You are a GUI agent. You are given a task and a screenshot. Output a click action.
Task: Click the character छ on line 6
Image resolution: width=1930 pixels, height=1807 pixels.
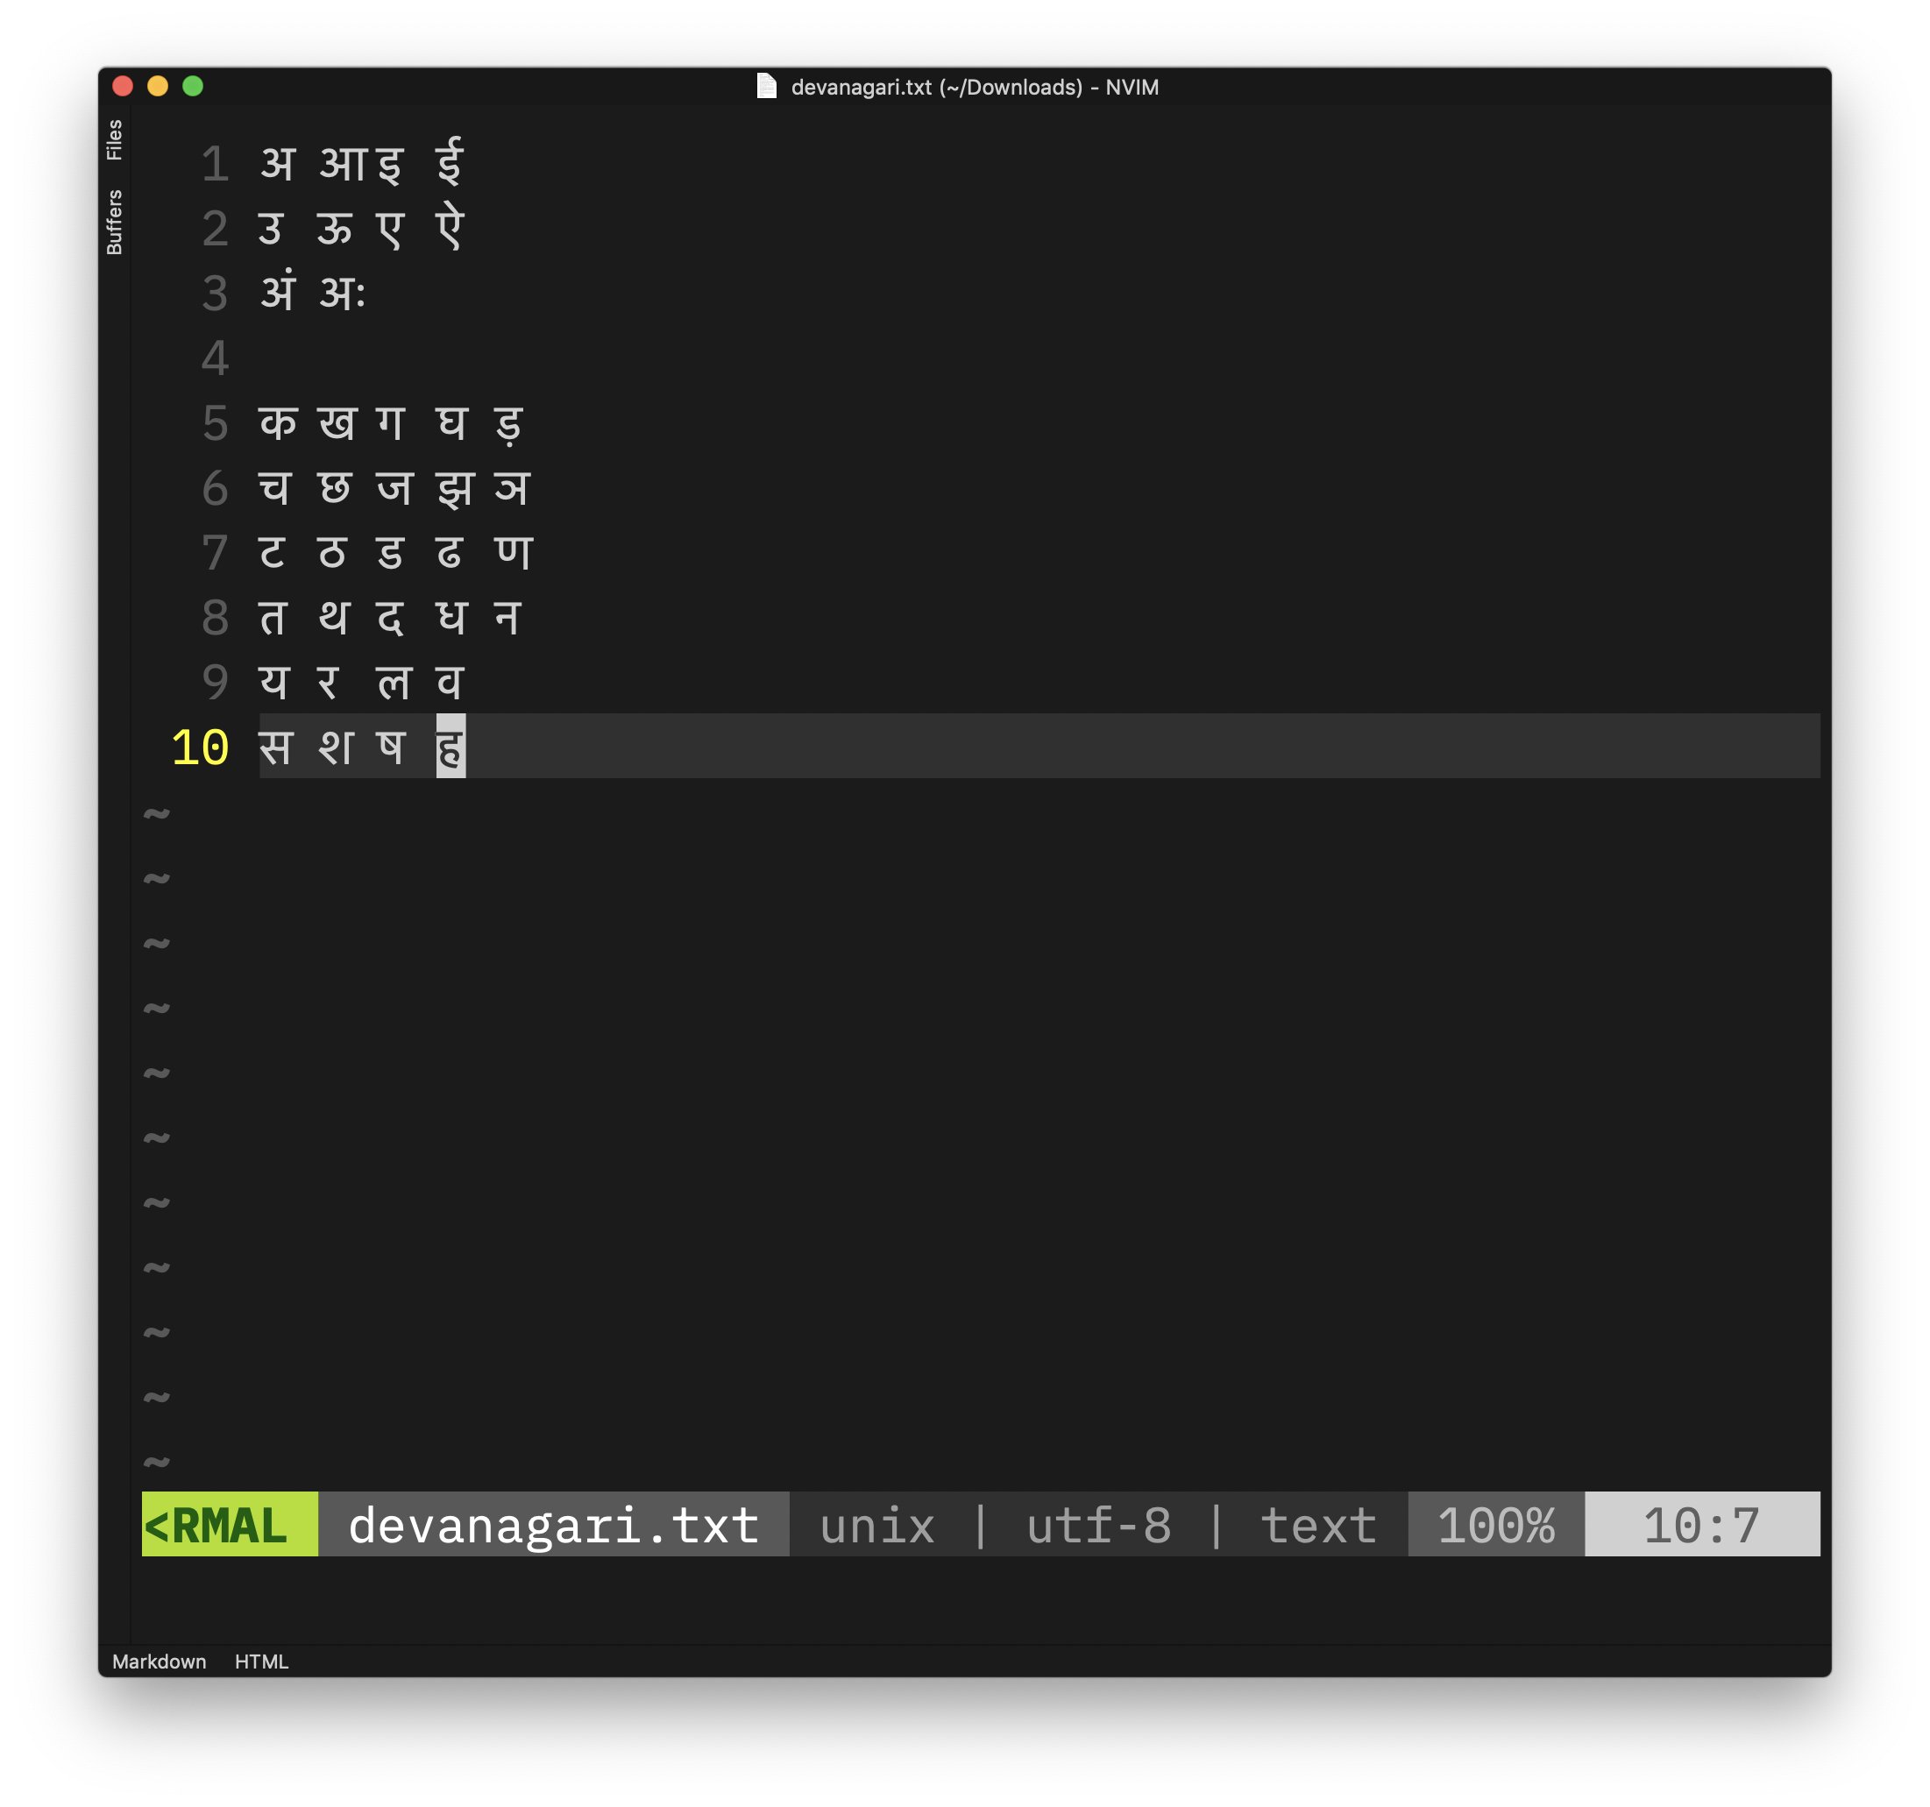click(x=335, y=488)
